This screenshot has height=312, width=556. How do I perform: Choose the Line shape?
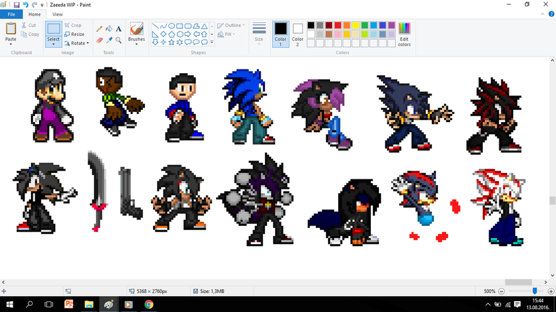point(155,26)
